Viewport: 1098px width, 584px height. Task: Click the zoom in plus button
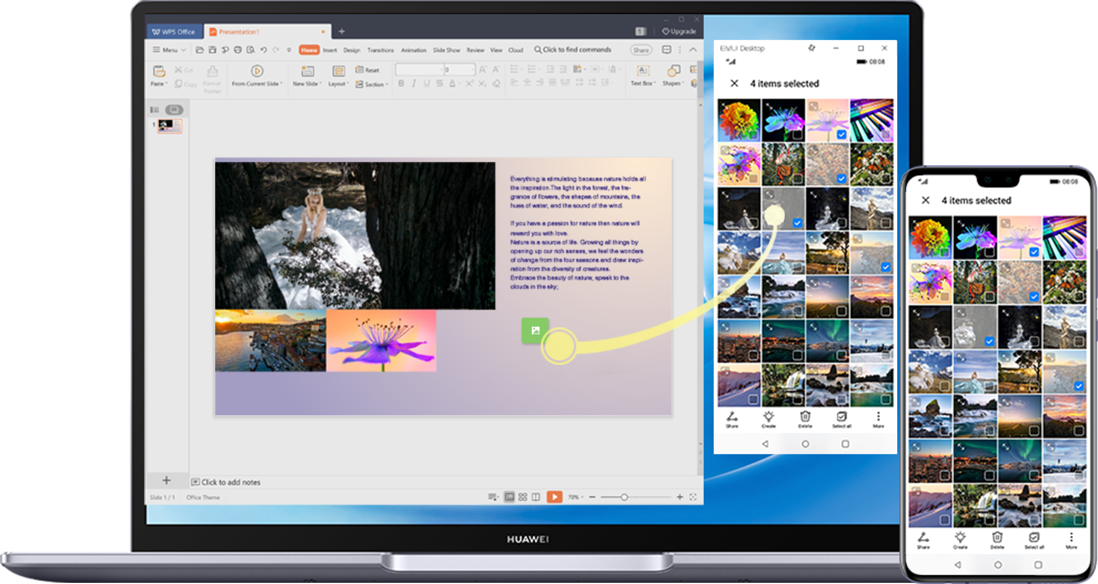pos(679,497)
